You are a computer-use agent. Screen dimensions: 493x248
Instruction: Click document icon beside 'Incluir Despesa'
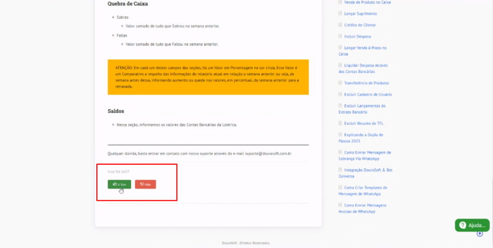[340, 37]
